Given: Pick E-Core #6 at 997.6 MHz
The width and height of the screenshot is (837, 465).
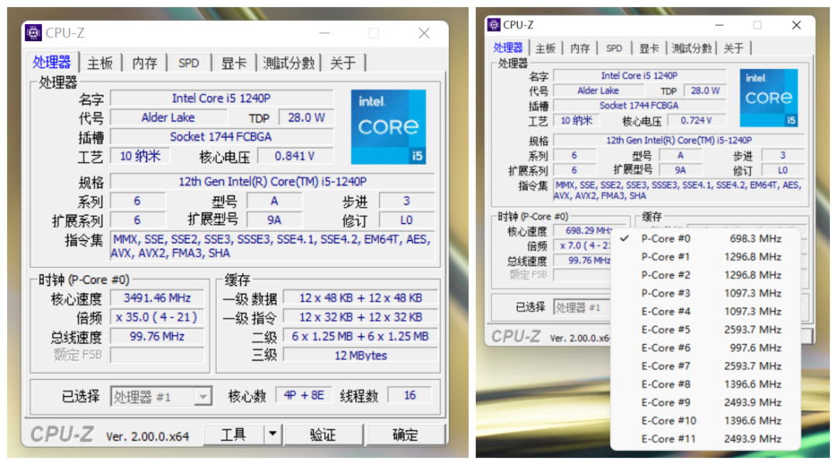Looking at the screenshot, I should point(704,347).
